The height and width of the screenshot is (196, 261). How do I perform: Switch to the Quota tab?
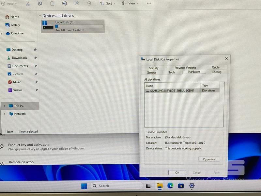tap(216, 67)
